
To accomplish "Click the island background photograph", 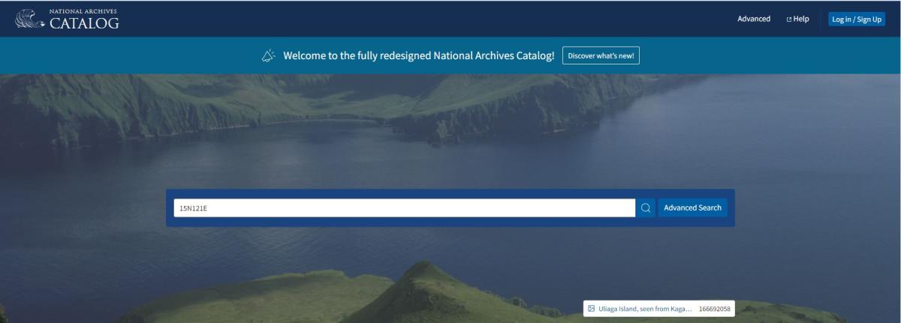I will tap(450, 135).
